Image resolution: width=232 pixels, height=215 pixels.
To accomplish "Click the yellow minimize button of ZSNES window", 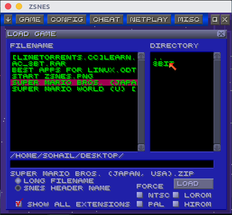I will tap(19, 6).
